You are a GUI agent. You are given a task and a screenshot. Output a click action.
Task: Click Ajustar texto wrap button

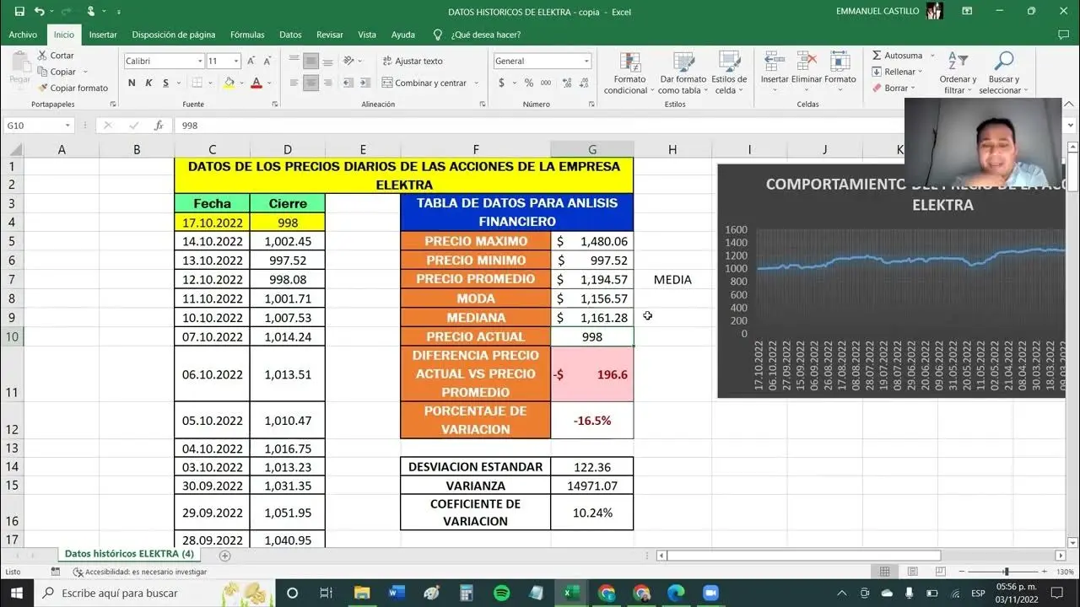[413, 61]
